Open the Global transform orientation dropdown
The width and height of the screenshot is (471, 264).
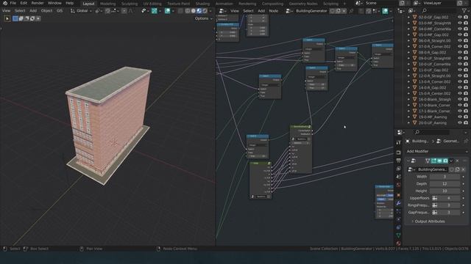81,11
